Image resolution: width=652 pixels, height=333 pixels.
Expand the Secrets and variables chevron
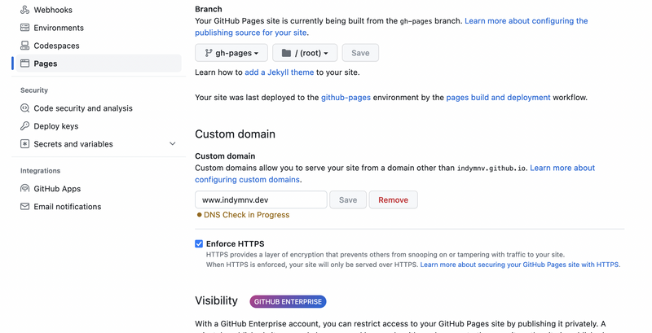tap(172, 144)
